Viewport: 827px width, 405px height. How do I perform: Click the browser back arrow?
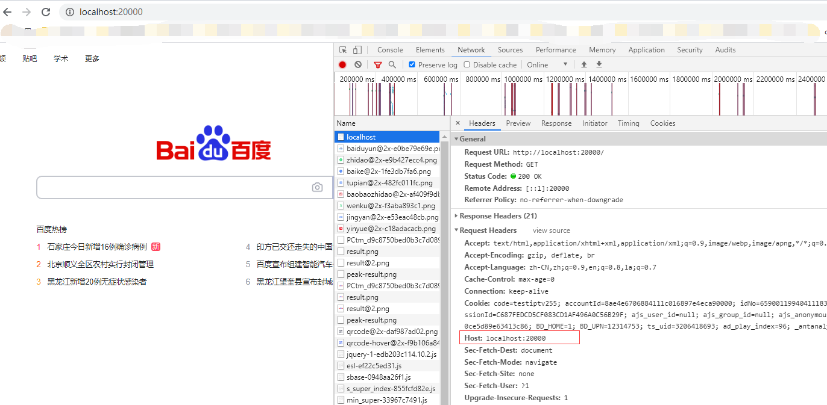8,12
